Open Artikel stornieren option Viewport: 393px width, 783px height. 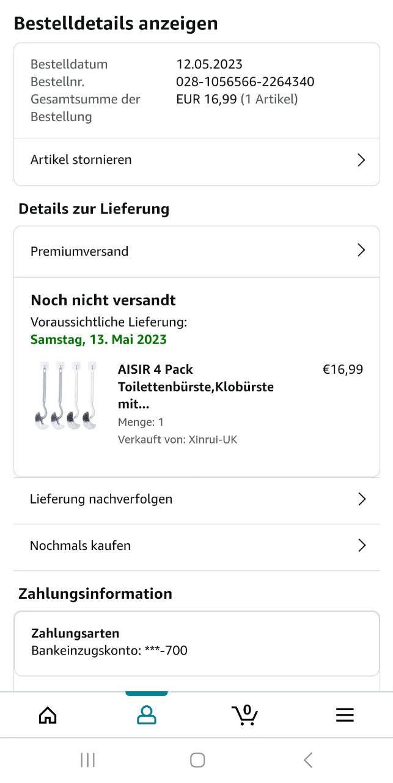197,160
